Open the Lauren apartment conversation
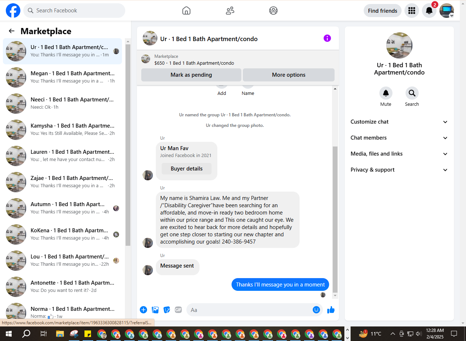This screenshot has width=466, height=341. (62, 156)
